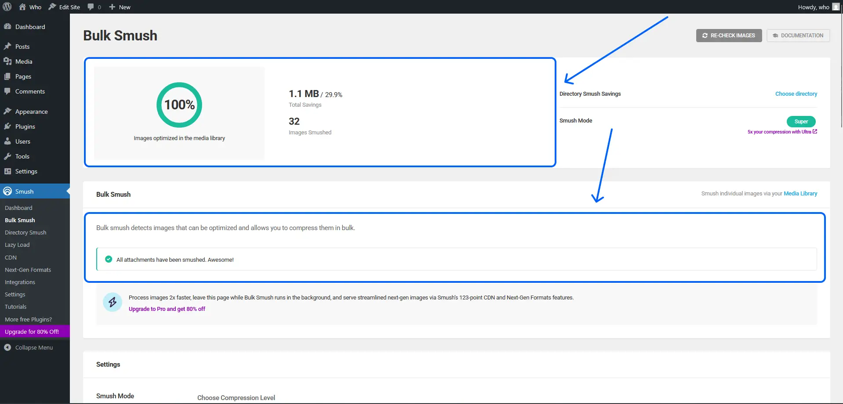The width and height of the screenshot is (843, 404).
Task: Open the New content menu
Action: click(x=120, y=7)
